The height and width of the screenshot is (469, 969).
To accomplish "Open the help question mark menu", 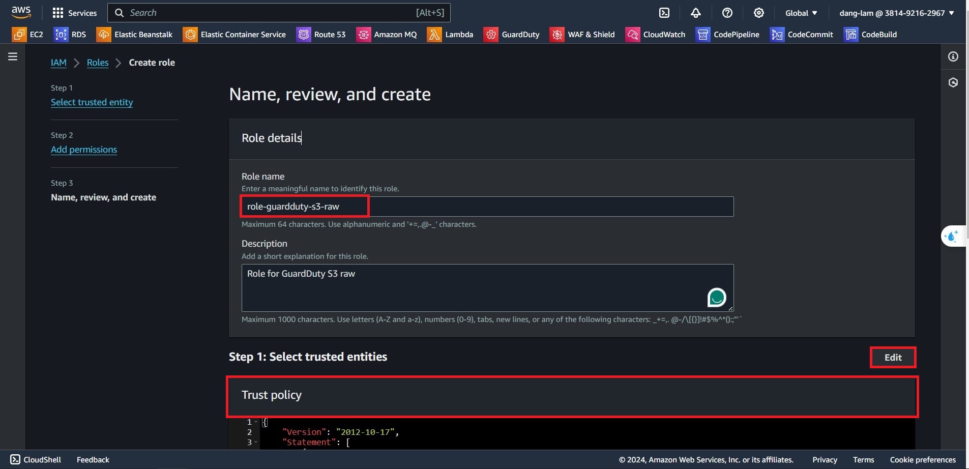I will coord(727,13).
